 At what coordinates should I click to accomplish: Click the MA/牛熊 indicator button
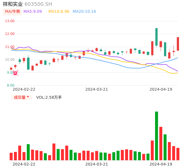12,12
